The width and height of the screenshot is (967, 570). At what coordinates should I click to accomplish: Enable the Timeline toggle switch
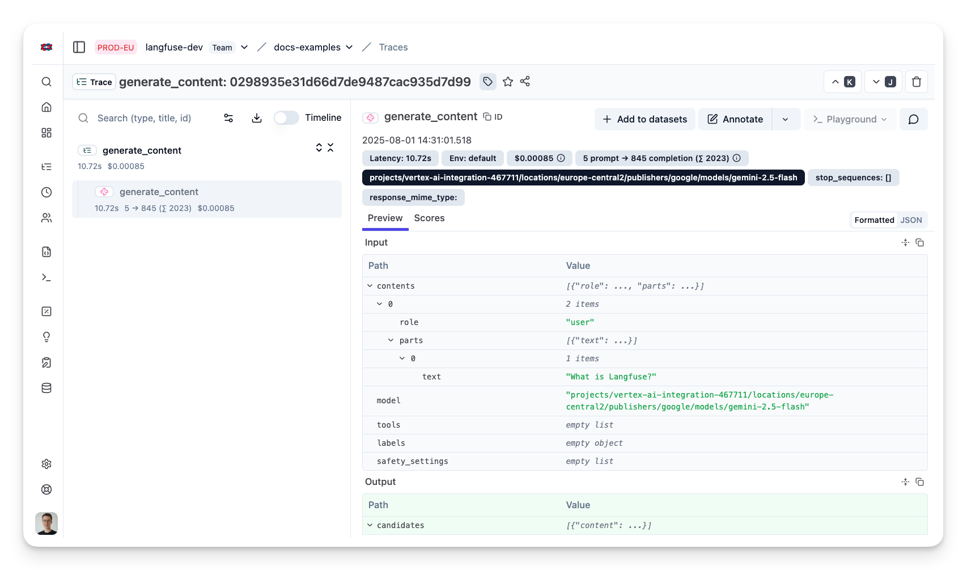pyautogui.click(x=286, y=118)
